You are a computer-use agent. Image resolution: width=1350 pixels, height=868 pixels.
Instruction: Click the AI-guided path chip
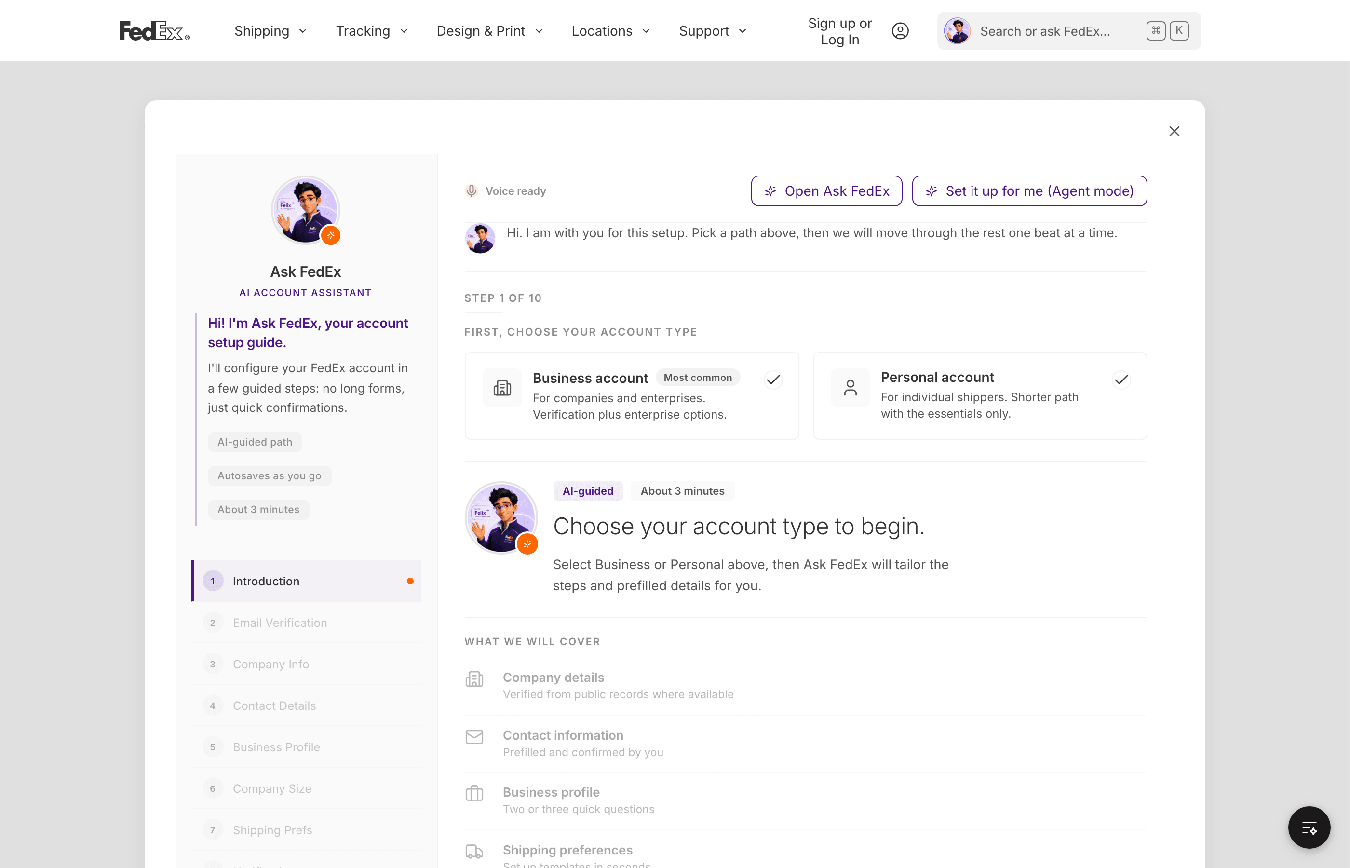255,442
